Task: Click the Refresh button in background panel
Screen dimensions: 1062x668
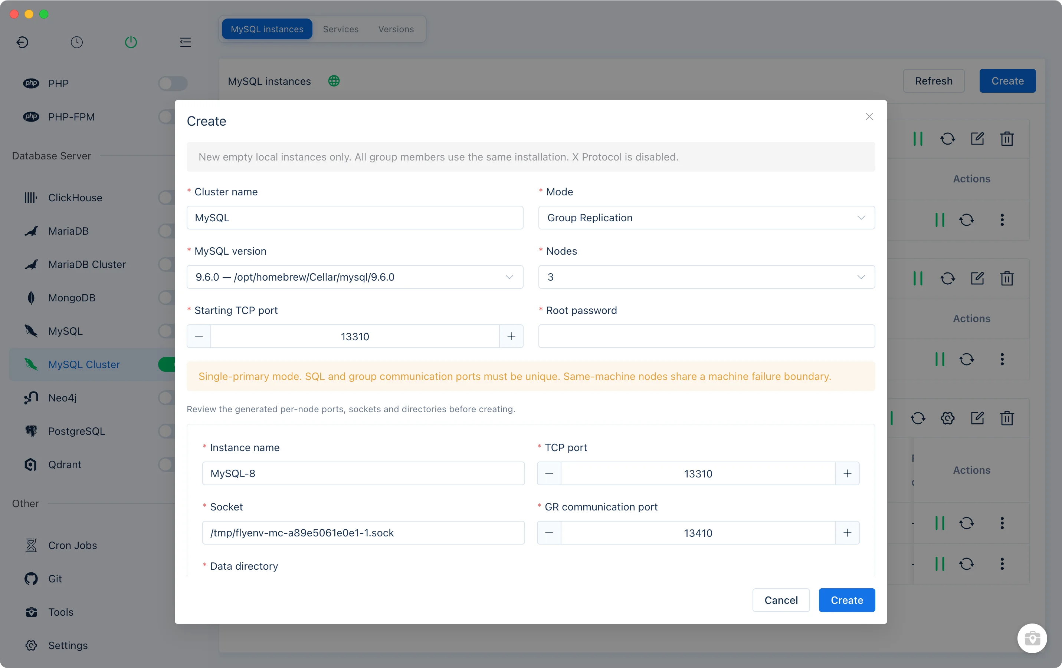Action: point(934,81)
